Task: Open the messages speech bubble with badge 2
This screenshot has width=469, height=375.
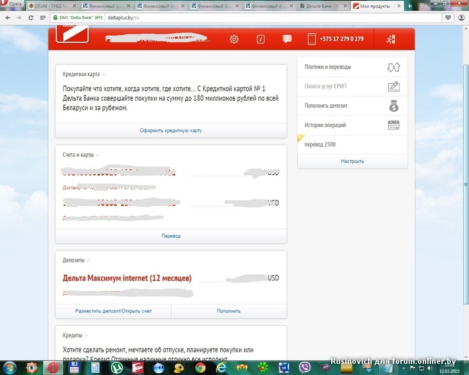Action: (287, 39)
